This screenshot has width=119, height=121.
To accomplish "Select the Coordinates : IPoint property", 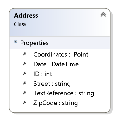I will 61,54.
